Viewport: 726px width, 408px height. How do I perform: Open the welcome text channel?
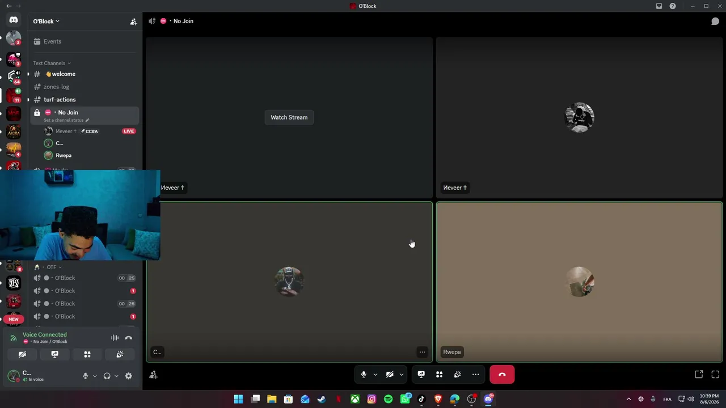(85, 74)
